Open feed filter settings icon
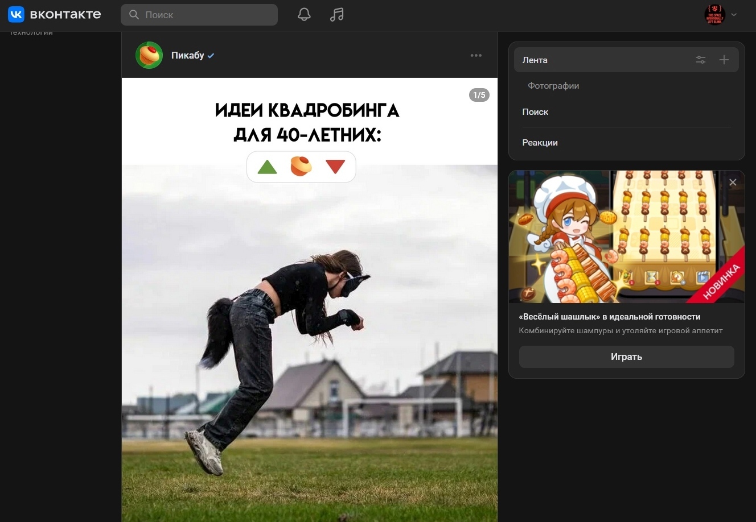This screenshot has height=522, width=756. [x=701, y=60]
